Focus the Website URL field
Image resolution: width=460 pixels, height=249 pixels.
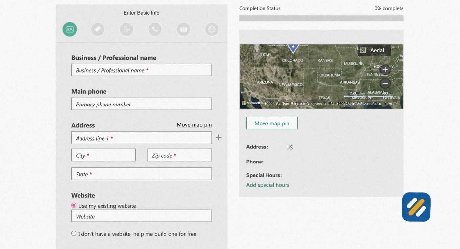141,216
